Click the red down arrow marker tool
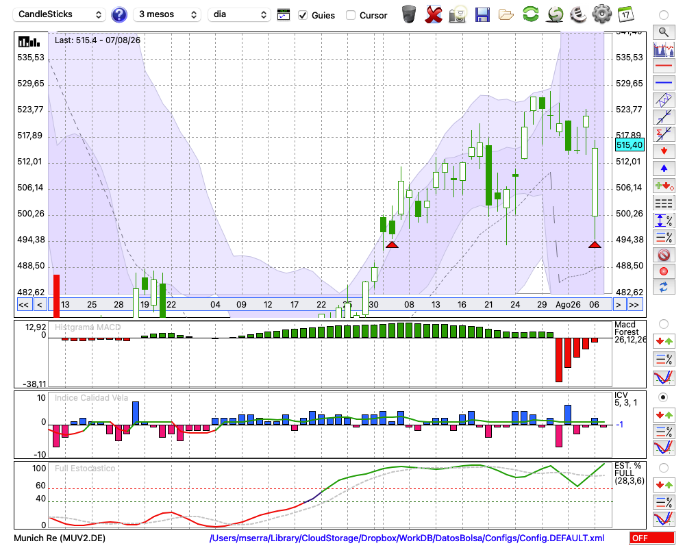This screenshot has width=685, height=548. (664, 151)
